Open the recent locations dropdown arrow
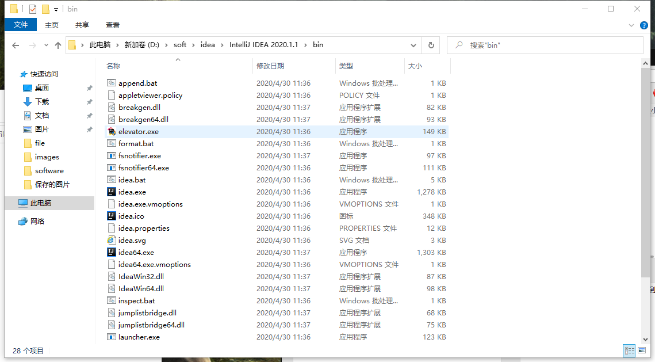This screenshot has height=362, width=655. [47, 45]
